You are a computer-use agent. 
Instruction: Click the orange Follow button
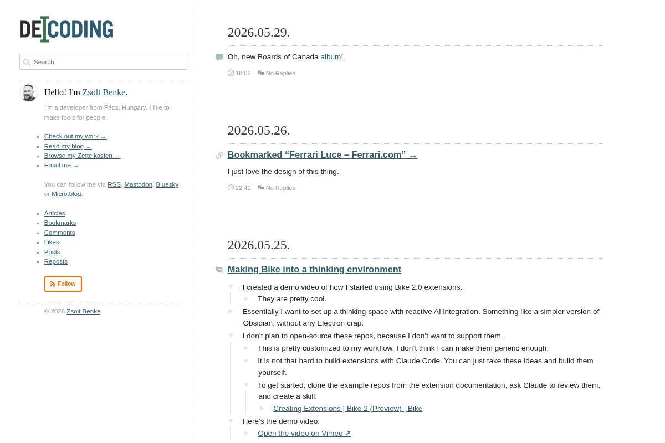(x=63, y=284)
